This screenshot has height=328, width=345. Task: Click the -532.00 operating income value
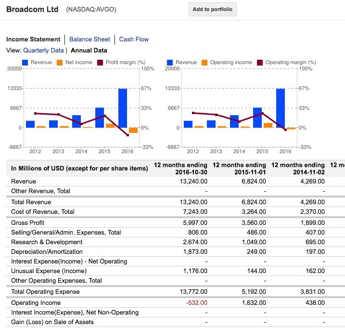point(197,302)
